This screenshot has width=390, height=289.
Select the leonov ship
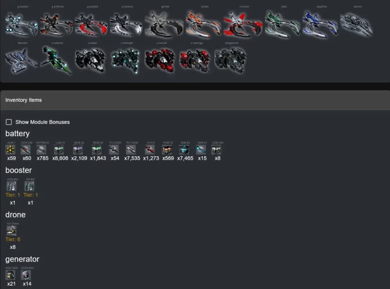click(x=356, y=24)
